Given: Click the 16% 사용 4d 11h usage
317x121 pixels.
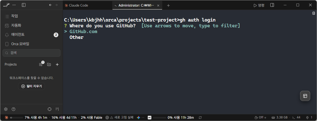Looking at the screenshot, I should pyautogui.click(x=64, y=118).
